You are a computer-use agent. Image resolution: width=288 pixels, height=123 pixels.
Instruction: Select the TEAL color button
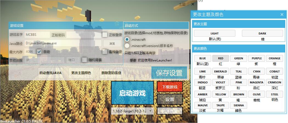click(x=239, y=71)
